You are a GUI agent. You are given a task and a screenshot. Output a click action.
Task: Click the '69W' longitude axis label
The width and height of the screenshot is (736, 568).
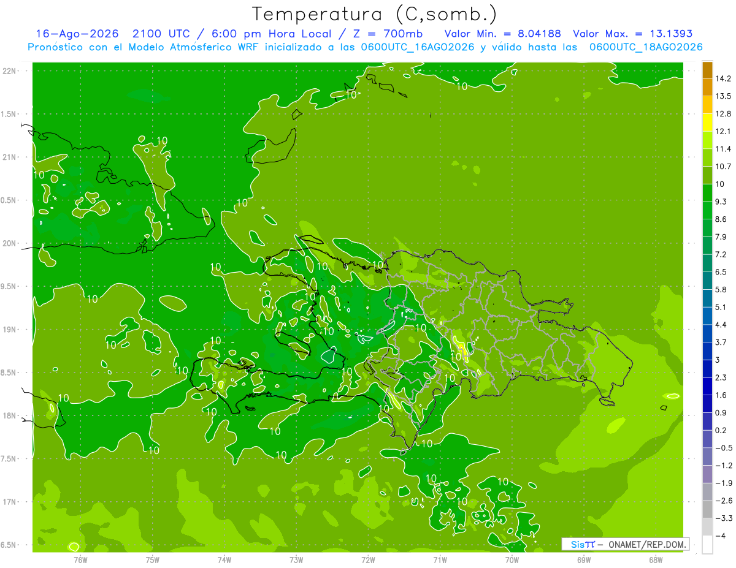583,559
